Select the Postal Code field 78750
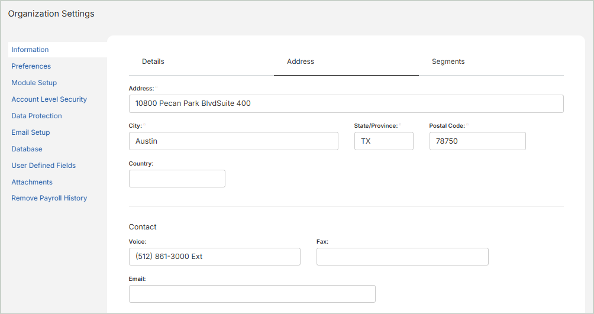Viewport: 594px width, 314px height. coord(477,141)
